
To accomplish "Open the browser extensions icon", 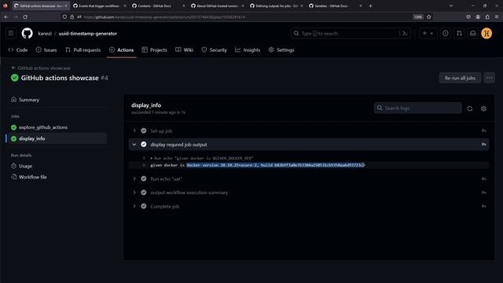I will click(x=487, y=17).
